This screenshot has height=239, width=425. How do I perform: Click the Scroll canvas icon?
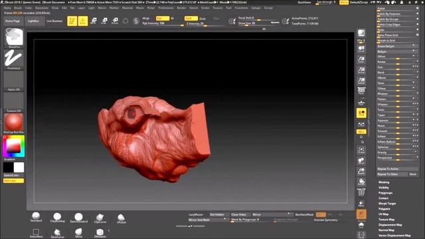(x=361, y=49)
